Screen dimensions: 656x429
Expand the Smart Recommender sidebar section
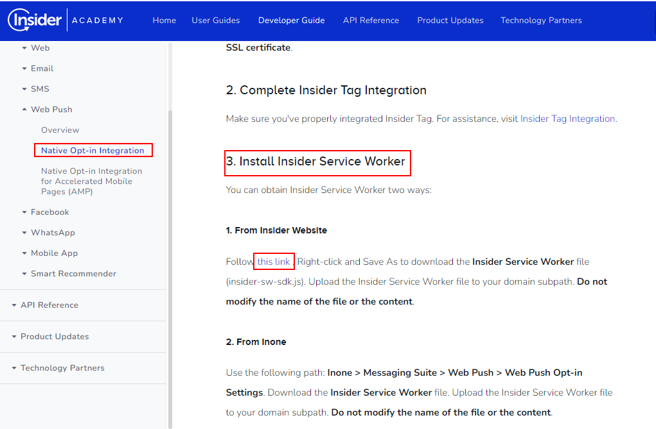pyautogui.click(x=73, y=274)
